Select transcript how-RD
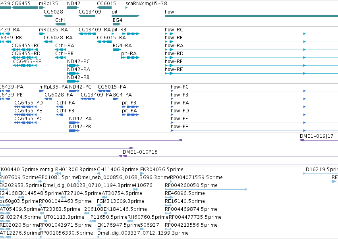 [x=174, y=54]
